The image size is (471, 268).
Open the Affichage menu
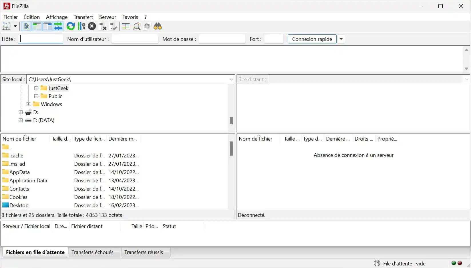(57, 17)
